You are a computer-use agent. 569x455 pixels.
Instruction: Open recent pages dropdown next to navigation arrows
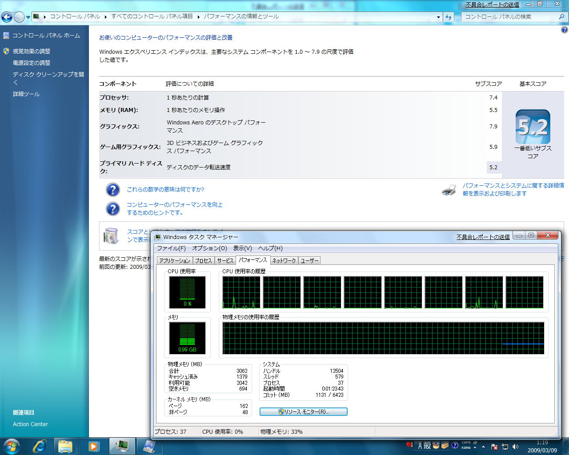tap(28, 17)
